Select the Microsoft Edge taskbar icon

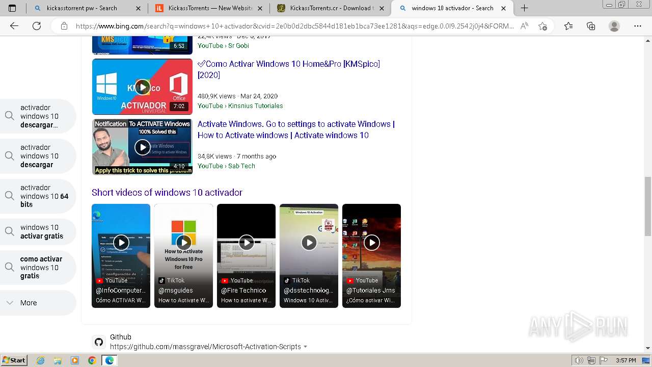tap(110, 360)
